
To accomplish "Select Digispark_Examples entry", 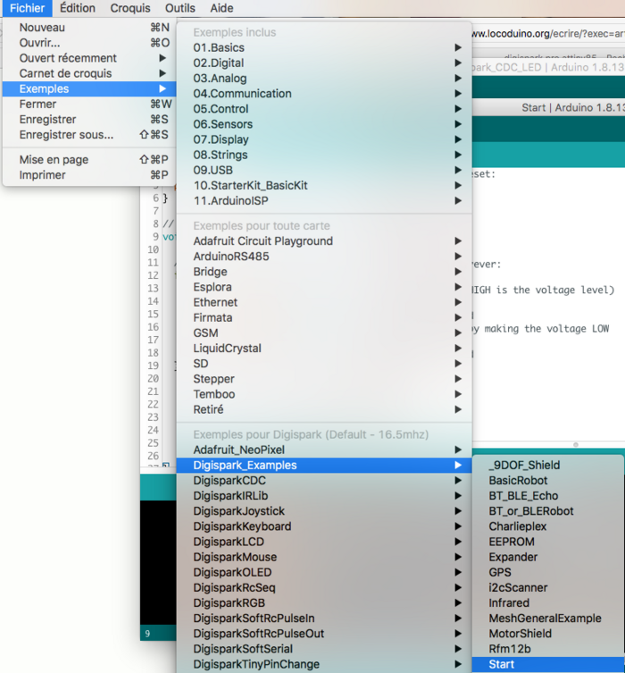I will (x=324, y=466).
